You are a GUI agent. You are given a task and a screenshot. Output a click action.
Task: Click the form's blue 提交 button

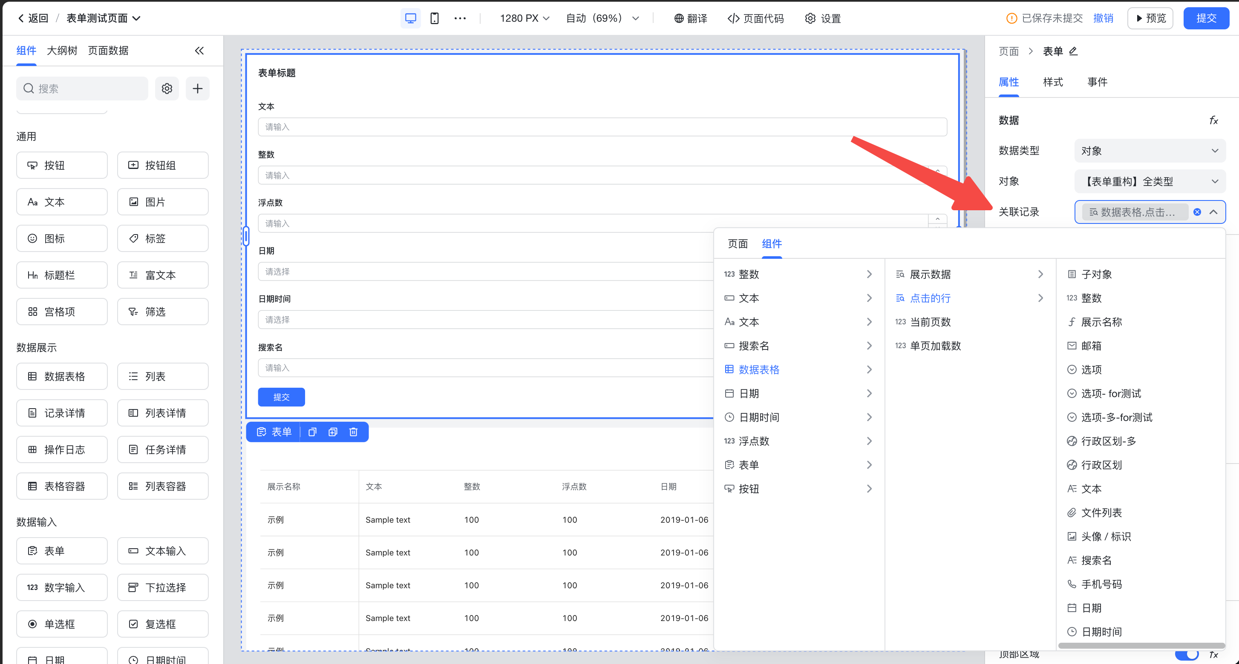(x=281, y=397)
